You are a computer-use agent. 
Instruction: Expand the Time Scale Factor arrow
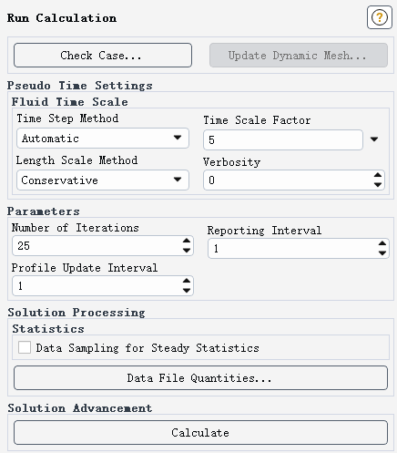click(374, 139)
